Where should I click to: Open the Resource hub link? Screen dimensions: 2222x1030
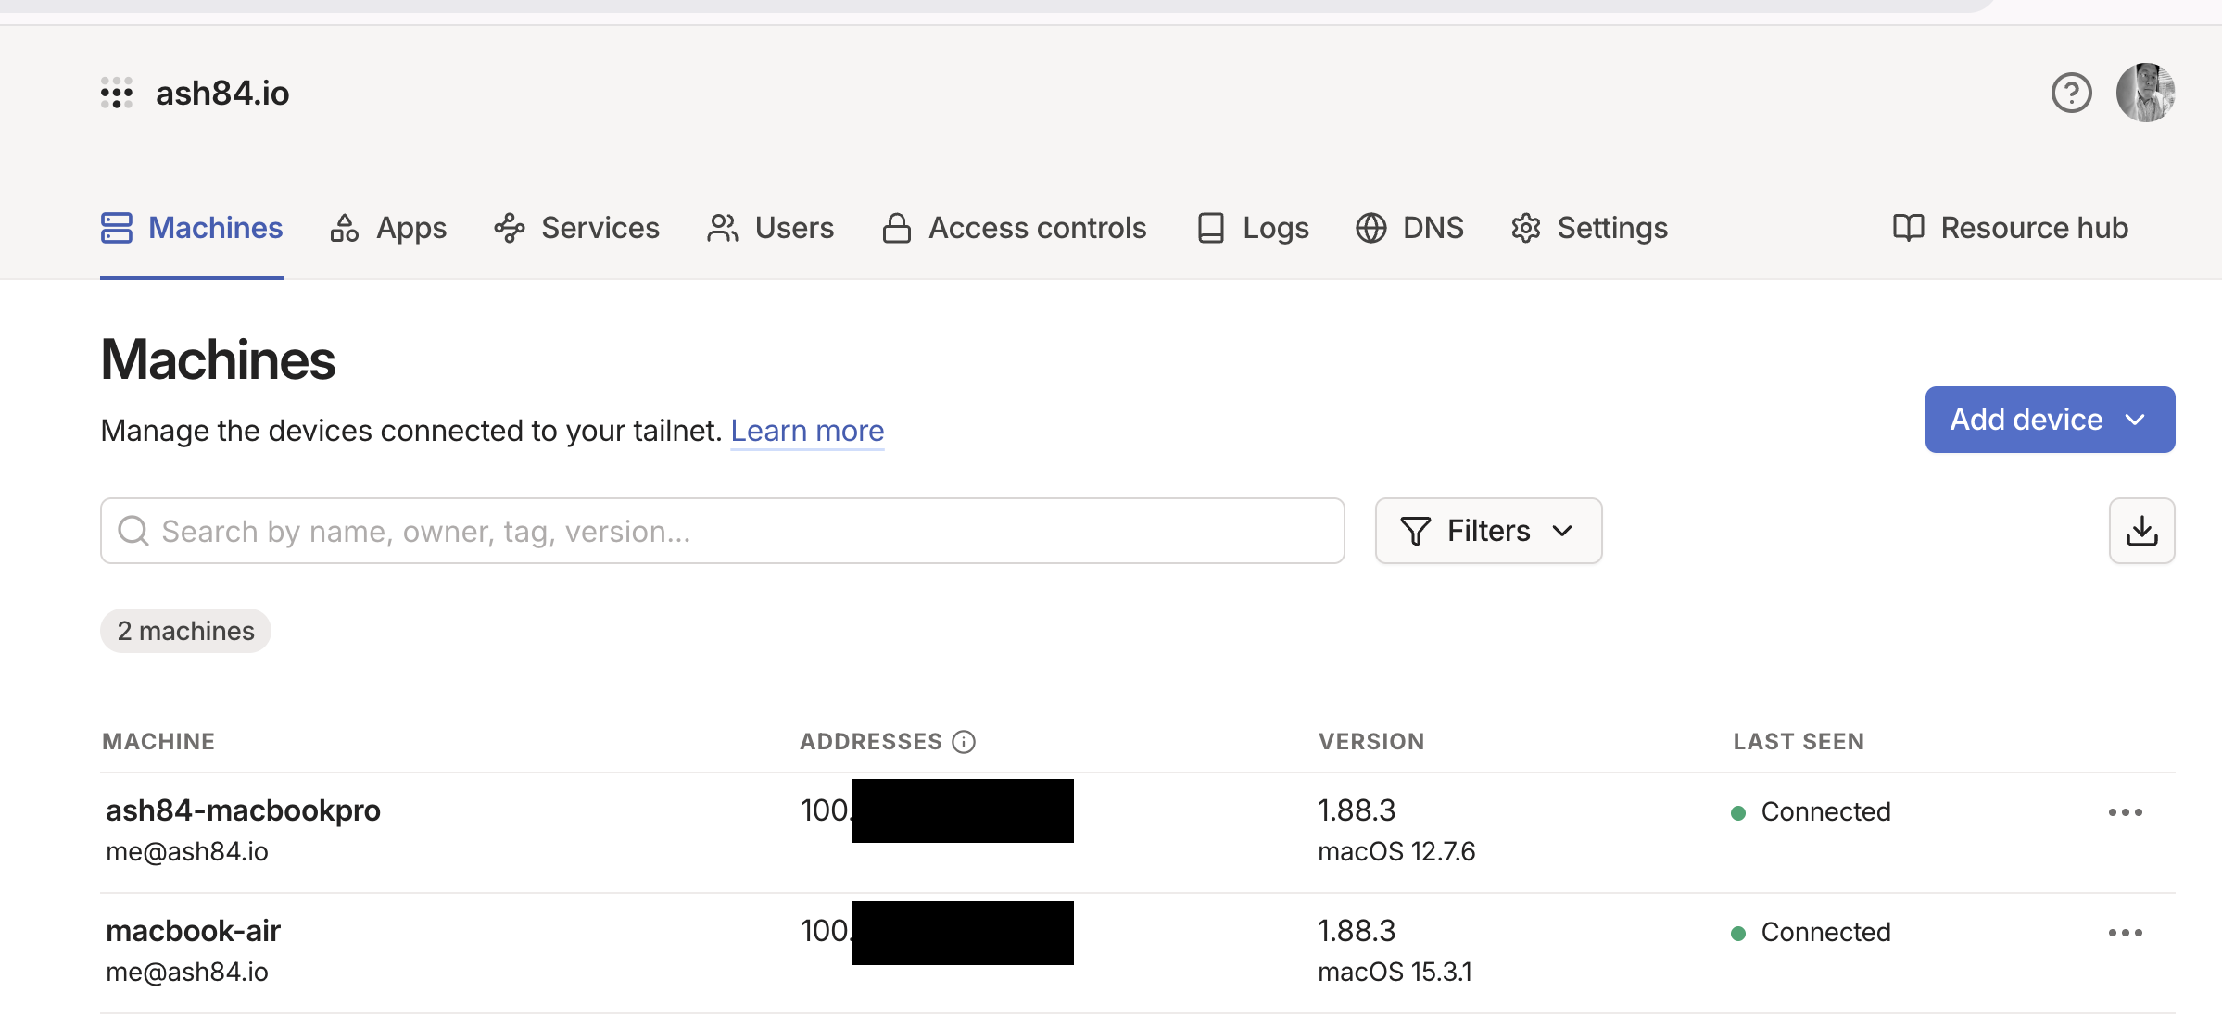2011,228
